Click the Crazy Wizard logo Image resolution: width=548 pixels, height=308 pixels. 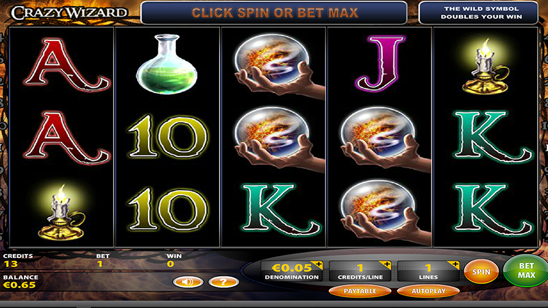click(x=69, y=12)
